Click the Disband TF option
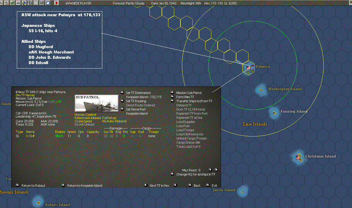352x208 pixels. pyautogui.click(x=184, y=105)
